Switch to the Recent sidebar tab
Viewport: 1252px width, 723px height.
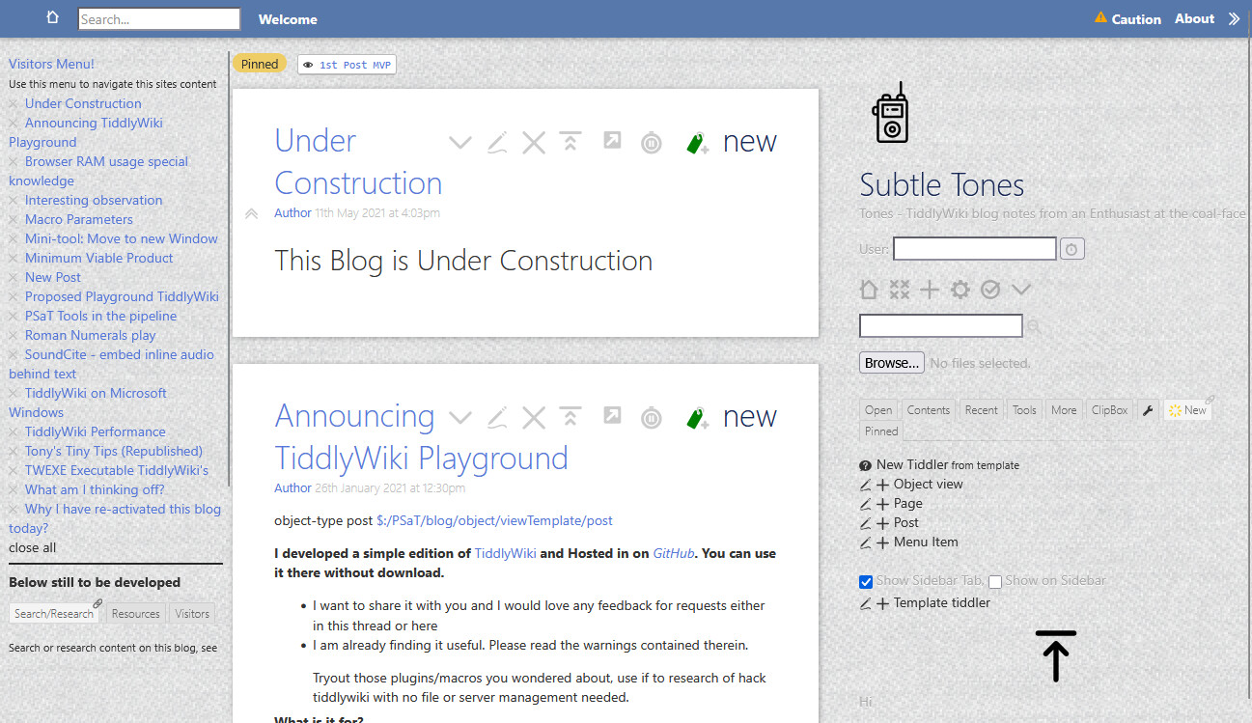click(x=981, y=410)
